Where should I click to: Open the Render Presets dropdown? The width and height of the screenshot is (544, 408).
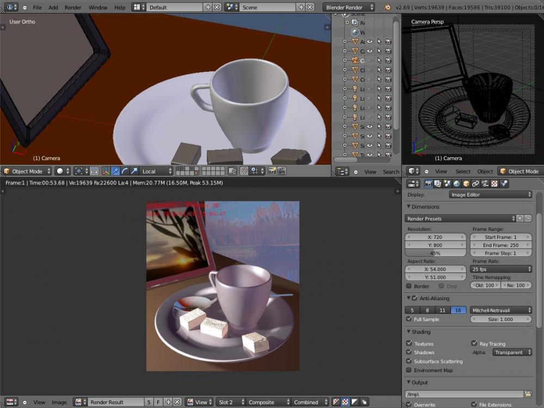pos(460,218)
